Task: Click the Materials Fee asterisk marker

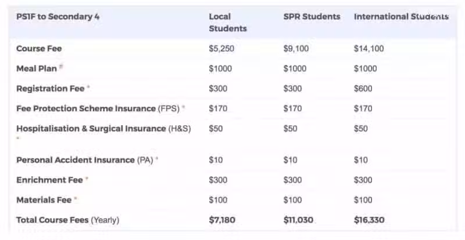Action: 76,199
